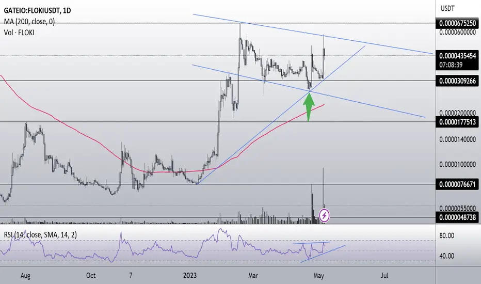Click the purple lightning bolt event icon
481x284 pixels.
[324, 215]
